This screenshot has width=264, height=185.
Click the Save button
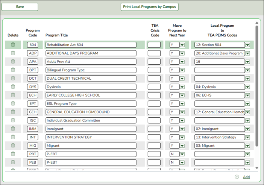(x=20, y=7)
